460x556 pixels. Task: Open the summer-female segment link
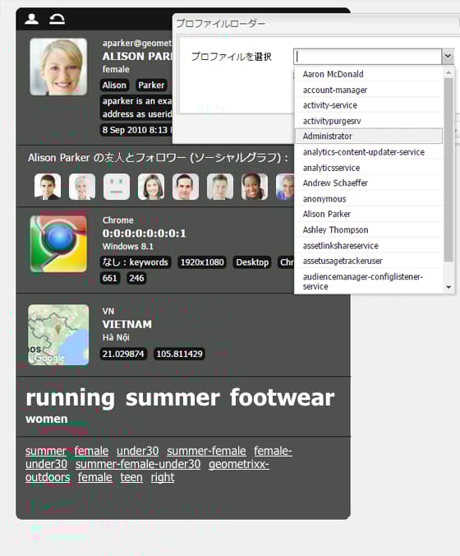[206, 451]
